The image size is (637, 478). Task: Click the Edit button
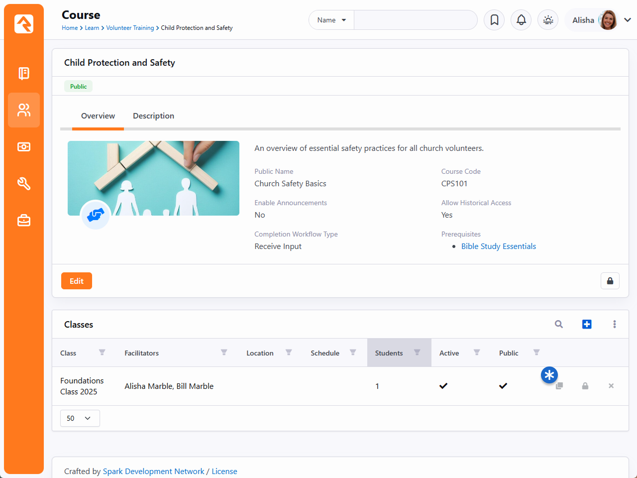point(77,281)
